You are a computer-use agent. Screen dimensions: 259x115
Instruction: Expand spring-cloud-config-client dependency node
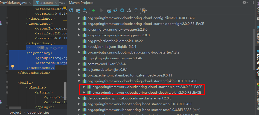79,18
